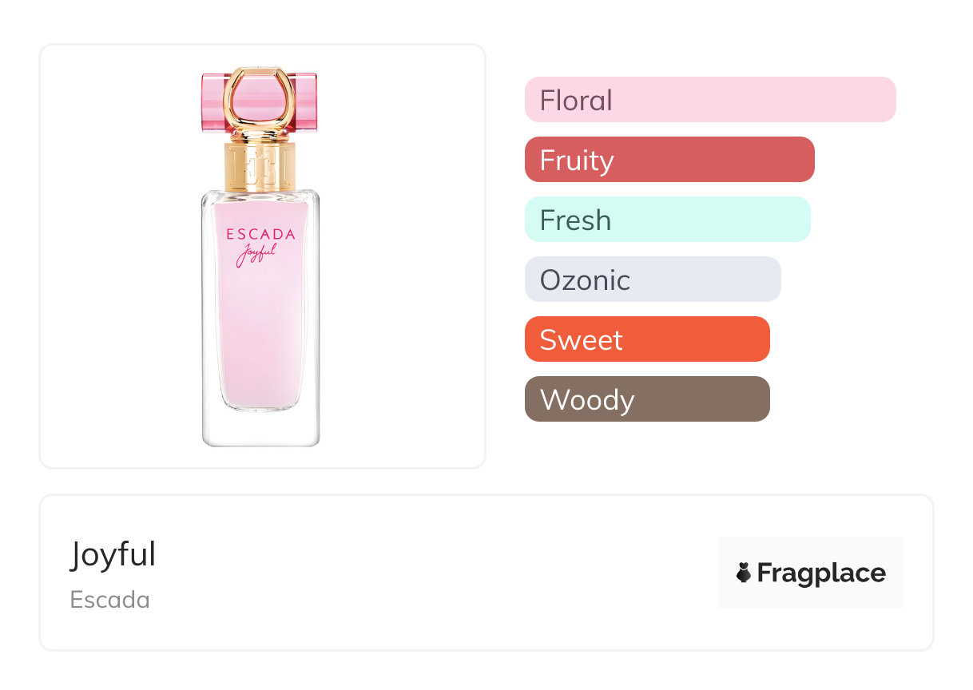Choose the Fresh accord bar
The height and width of the screenshot is (690, 973).
click(x=667, y=220)
